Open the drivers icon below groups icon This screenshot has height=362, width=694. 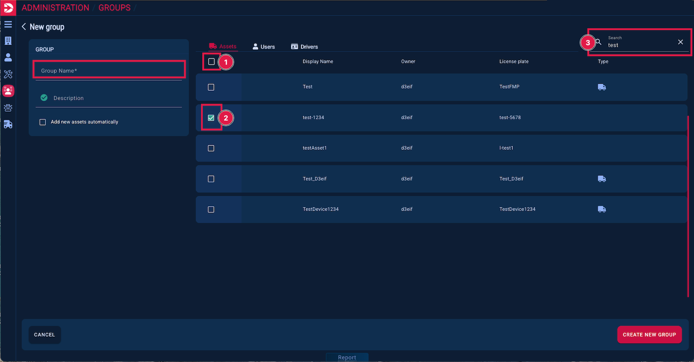click(8, 108)
